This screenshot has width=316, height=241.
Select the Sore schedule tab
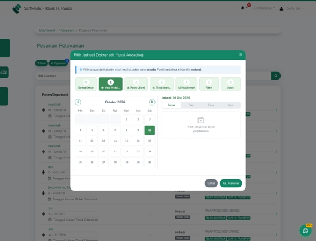point(230,105)
